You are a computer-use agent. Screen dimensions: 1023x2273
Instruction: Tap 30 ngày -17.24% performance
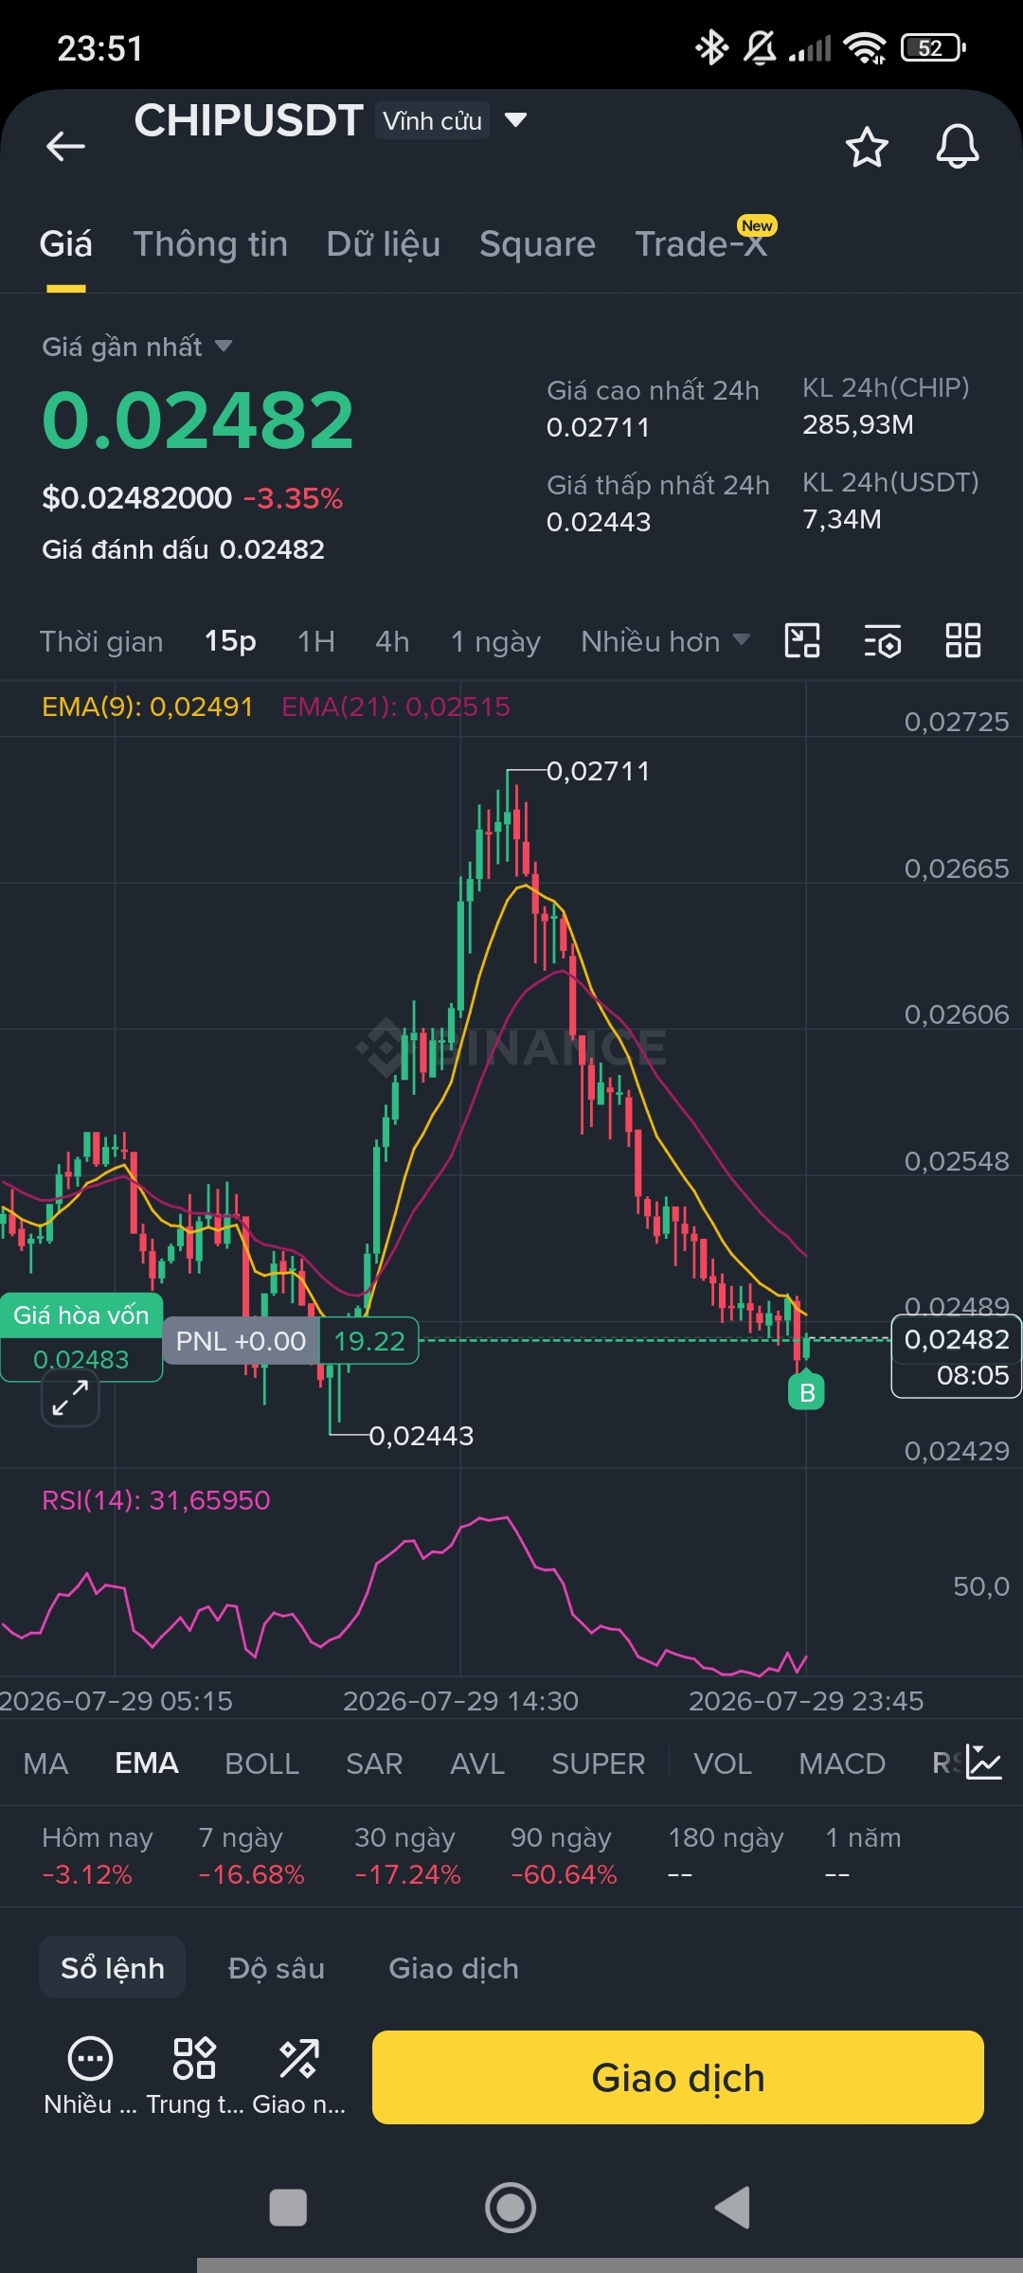pyautogui.click(x=407, y=1855)
